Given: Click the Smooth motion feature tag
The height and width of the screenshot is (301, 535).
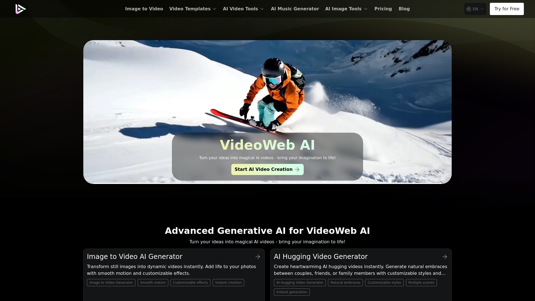Looking at the screenshot, I should [x=152, y=282].
